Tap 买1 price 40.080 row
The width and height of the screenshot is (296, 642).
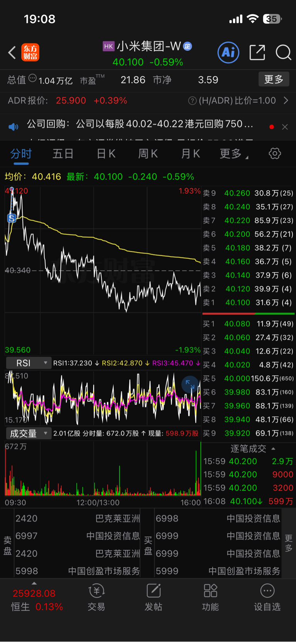click(x=248, y=324)
